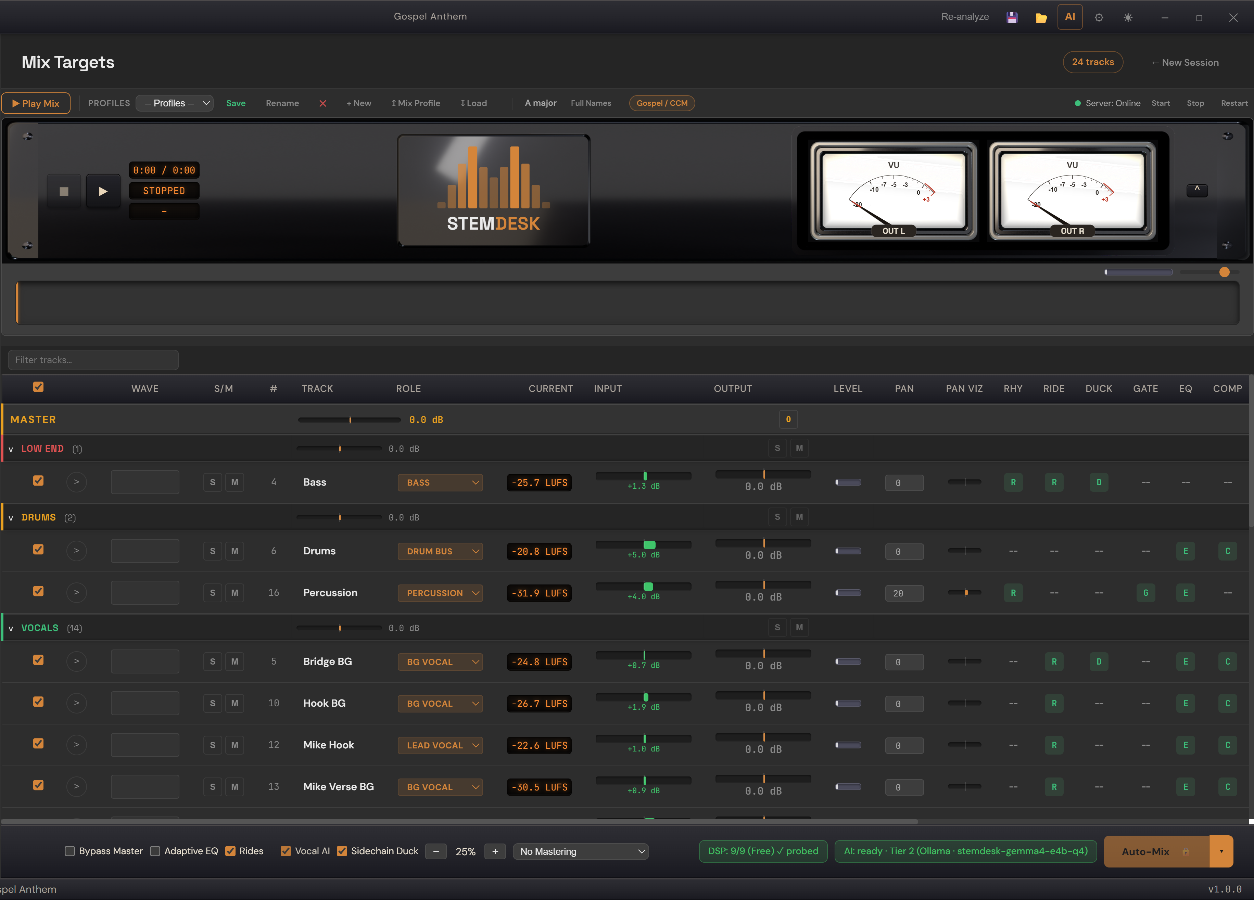Open the Auto-Mix arrow dropdown

1221,851
